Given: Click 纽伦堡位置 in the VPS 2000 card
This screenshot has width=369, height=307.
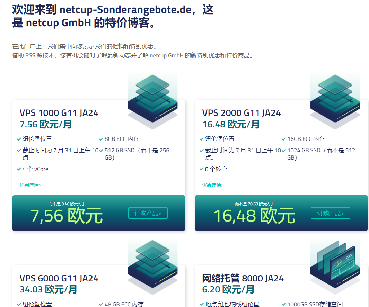Looking at the screenshot, I should (x=220, y=139).
